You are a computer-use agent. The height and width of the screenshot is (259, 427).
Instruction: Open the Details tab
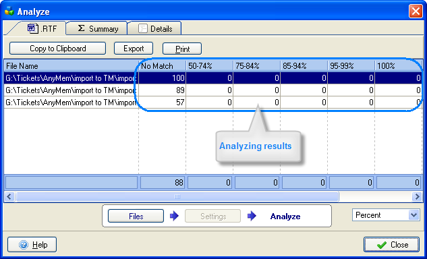point(154,28)
